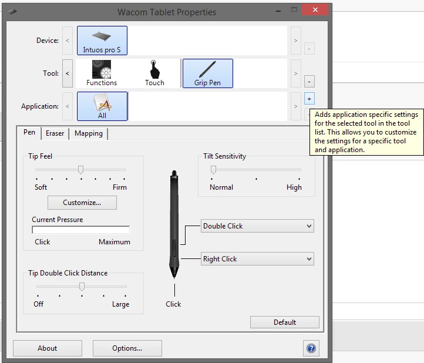The image size is (424, 363).
Task: Open the Options dialog
Action: click(x=127, y=348)
